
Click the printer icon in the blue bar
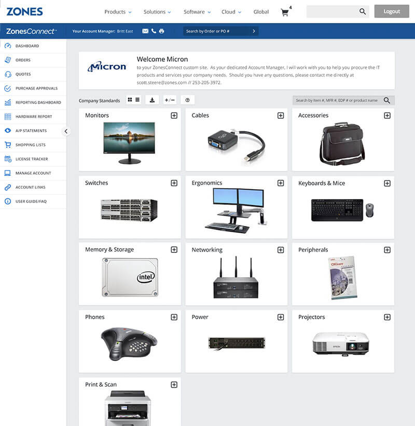pos(161,31)
